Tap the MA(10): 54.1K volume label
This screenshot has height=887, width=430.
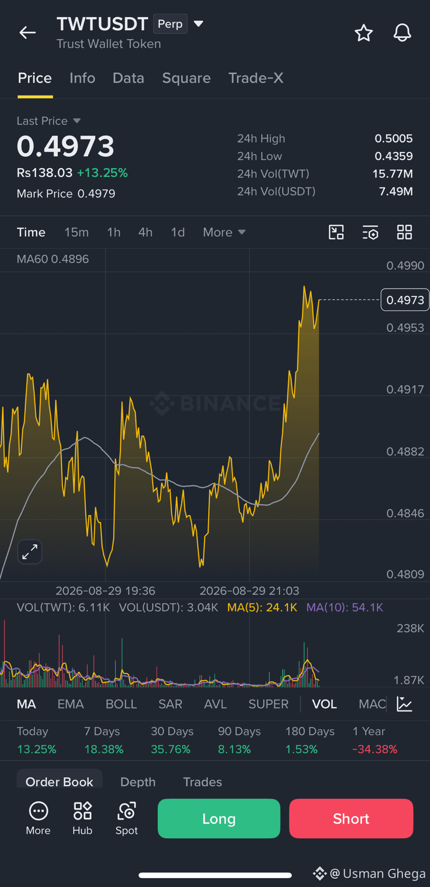345,608
